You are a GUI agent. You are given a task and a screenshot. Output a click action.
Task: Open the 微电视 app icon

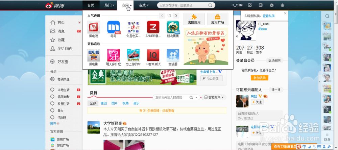pyautogui.click(x=94, y=27)
